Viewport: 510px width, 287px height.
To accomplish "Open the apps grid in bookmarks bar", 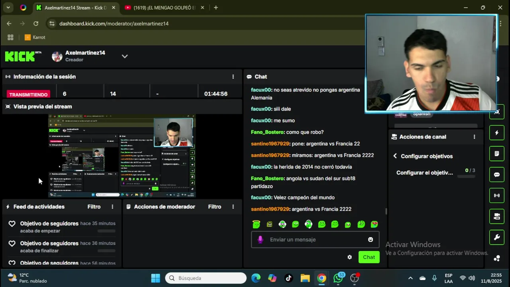I will [10, 37].
